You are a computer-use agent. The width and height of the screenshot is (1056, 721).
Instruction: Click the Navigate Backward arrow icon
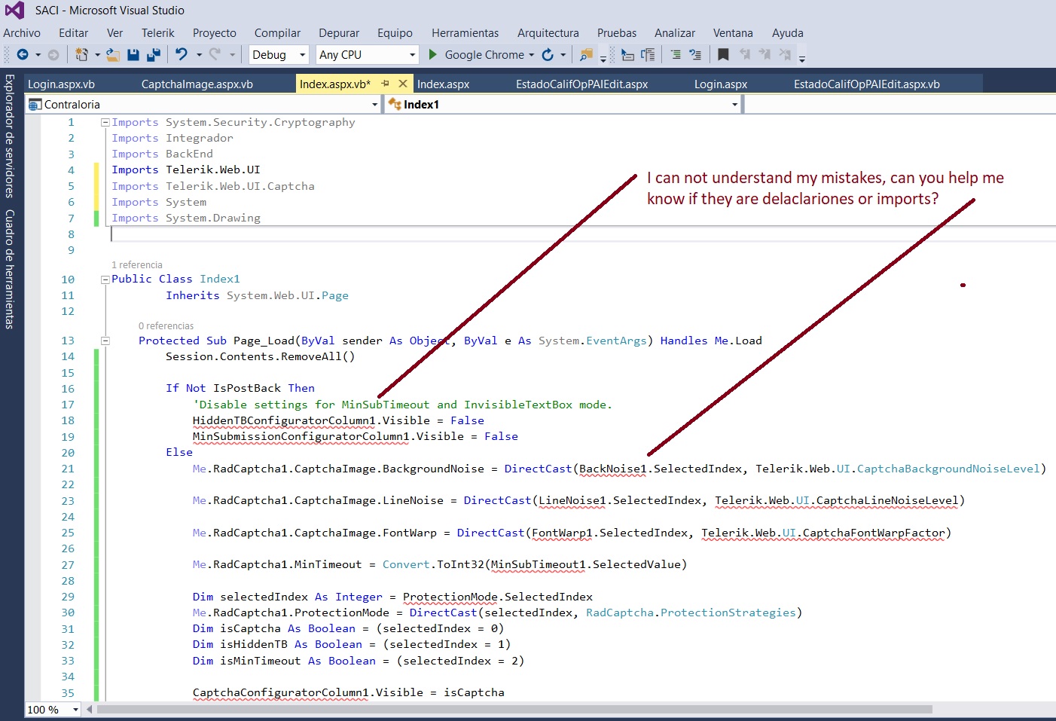pos(23,54)
